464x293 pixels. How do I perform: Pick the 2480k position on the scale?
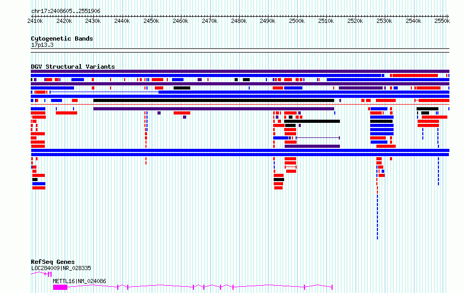238,21
